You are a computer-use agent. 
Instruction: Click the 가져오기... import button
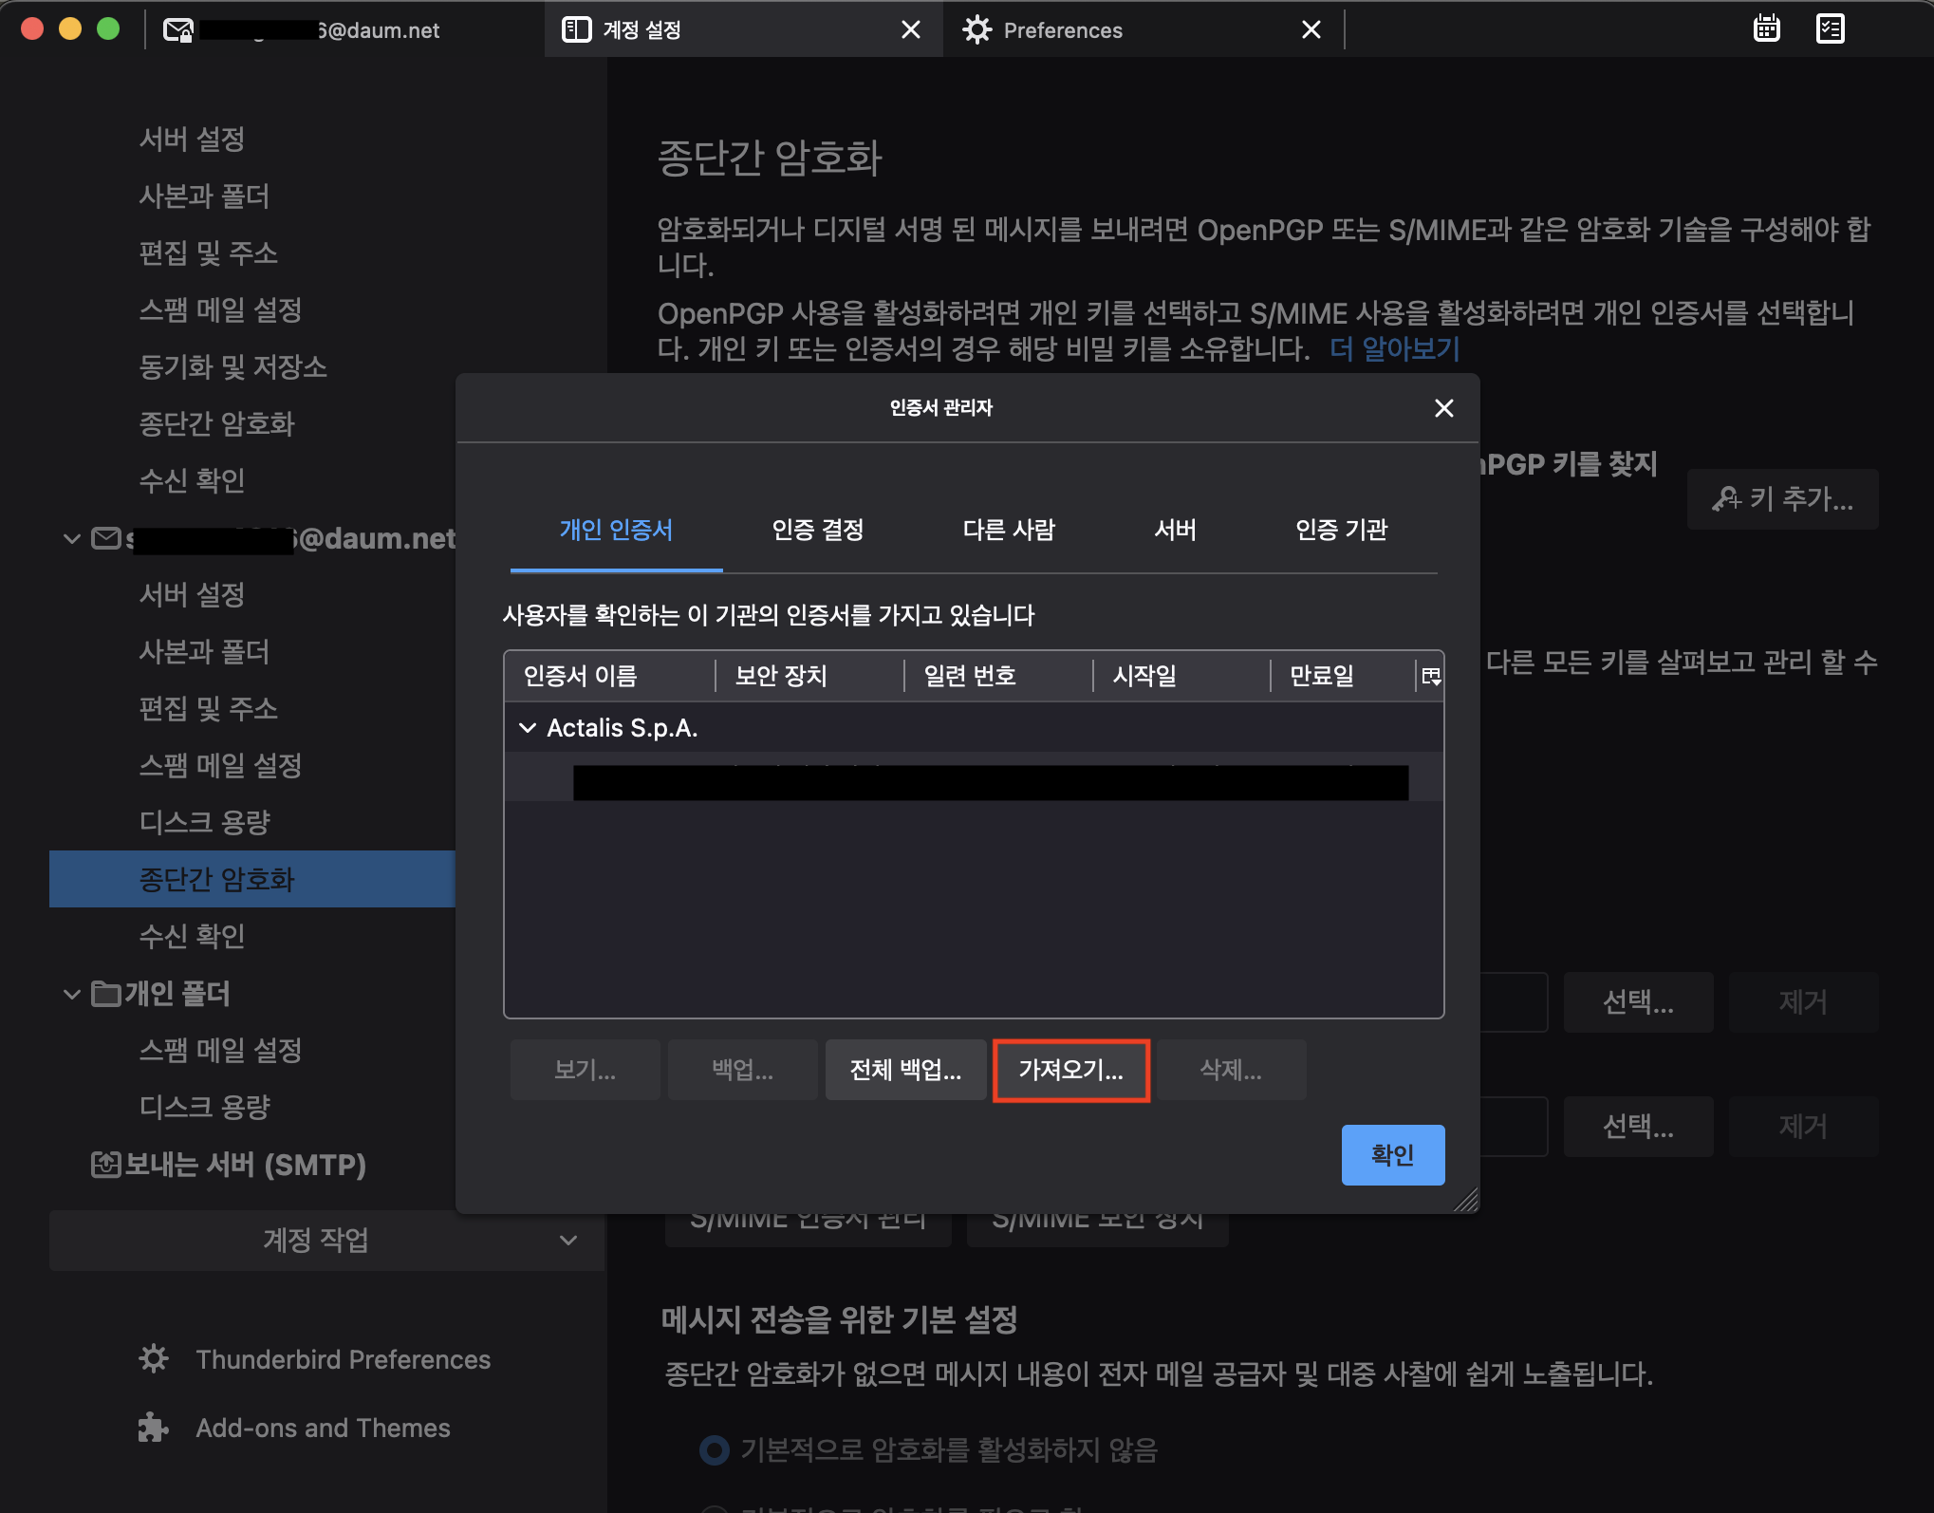(1070, 1070)
